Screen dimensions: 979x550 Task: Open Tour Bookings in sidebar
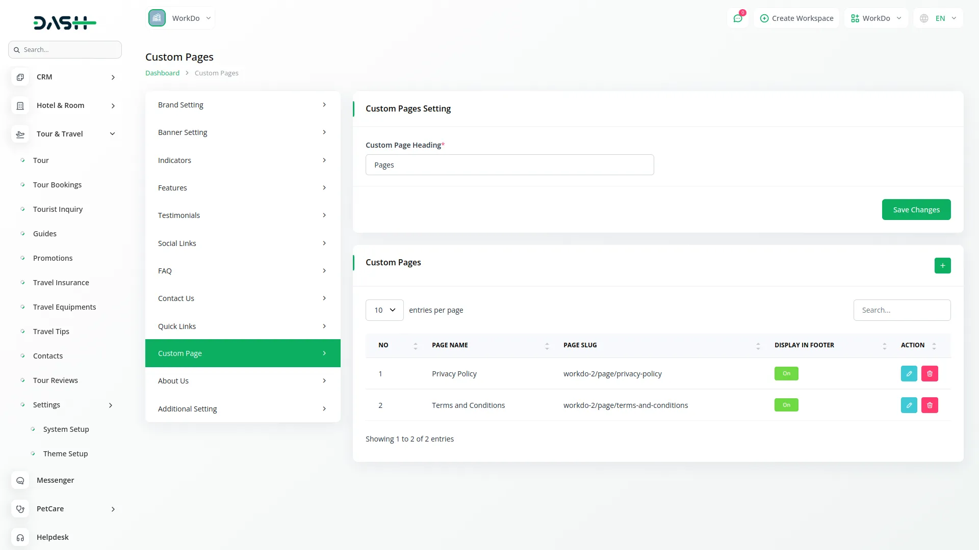click(x=57, y=185)
